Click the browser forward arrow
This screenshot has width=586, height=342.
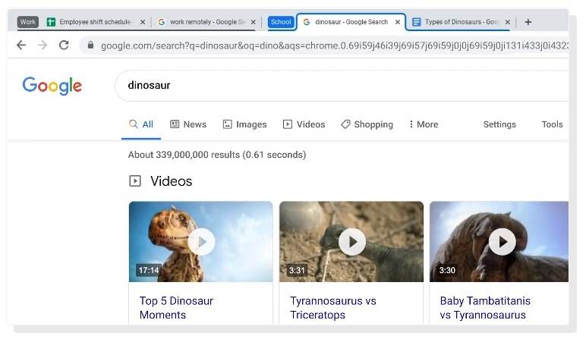(x=43, y=45)
